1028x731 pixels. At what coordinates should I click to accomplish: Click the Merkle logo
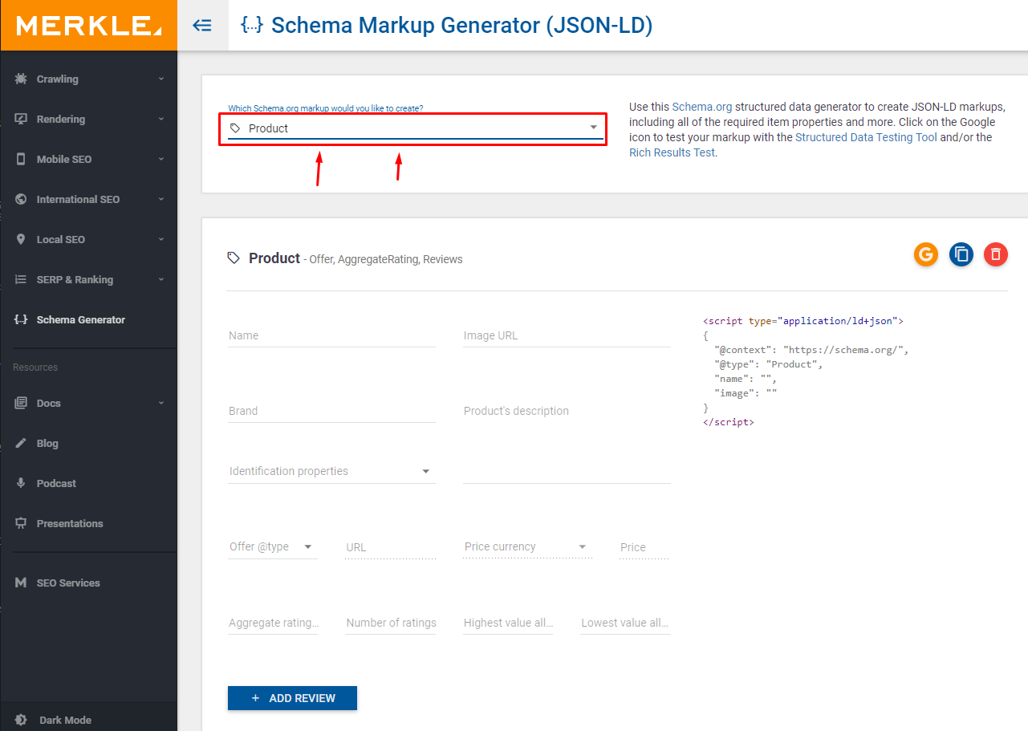88,26
